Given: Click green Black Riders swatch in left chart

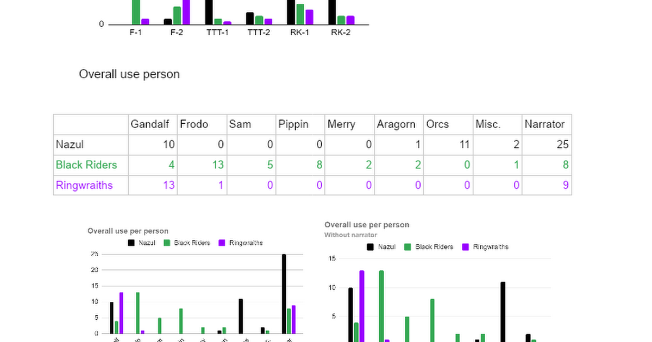Looking at the screenshot, I should point(167,243).
